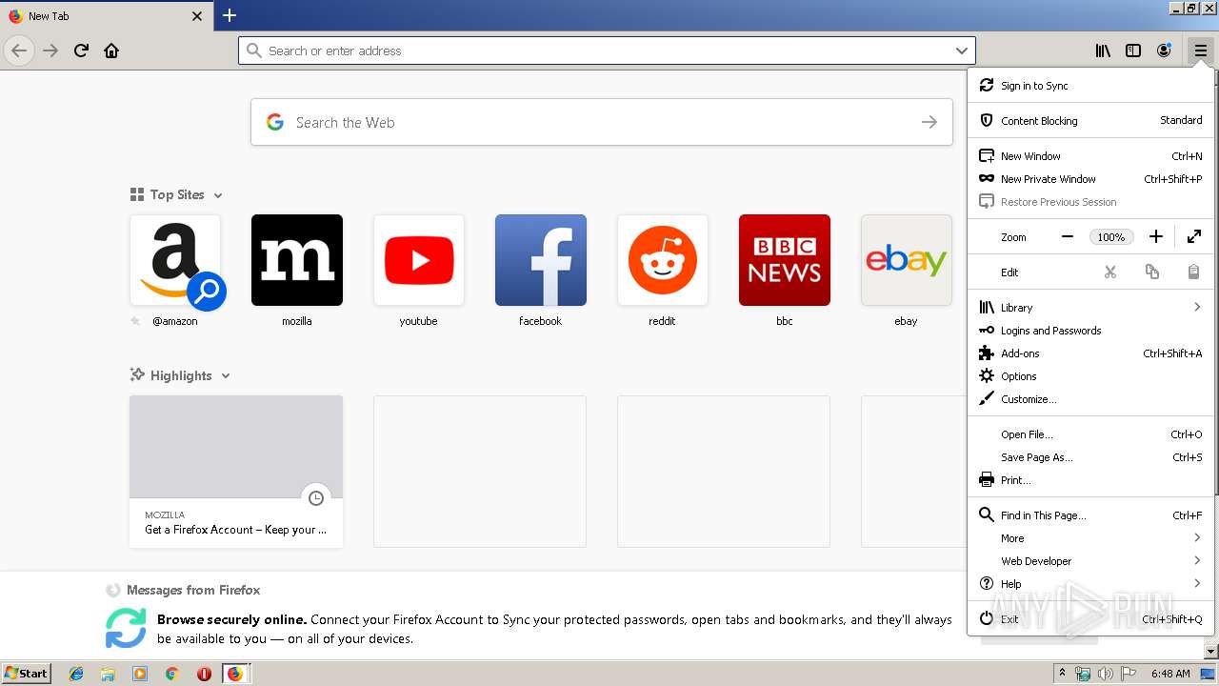Viewport: 1219px width, 686px height.
Task: Exit Firefox from the menu
Action: 1091,619
